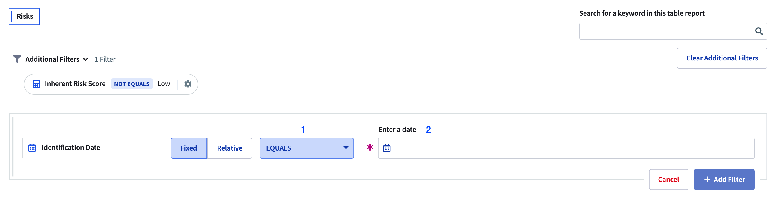Select the Risks tab
This screenshot has width=775, height=204.
click(x=24, y=16)
